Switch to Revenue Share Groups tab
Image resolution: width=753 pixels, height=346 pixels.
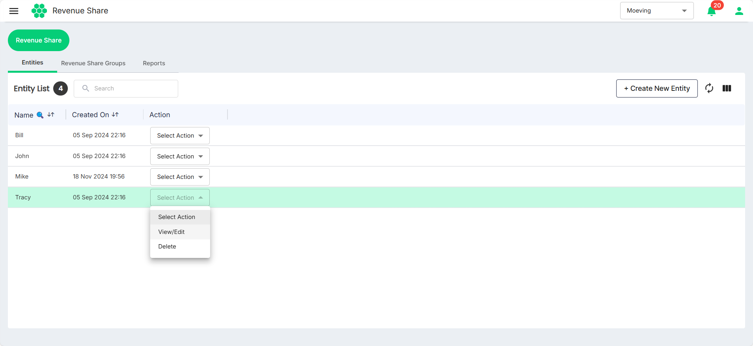93,63
